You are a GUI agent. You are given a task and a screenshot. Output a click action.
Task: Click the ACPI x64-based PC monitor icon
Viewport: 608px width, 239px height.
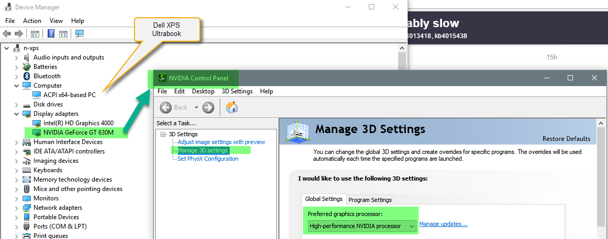tap(37, 95)
